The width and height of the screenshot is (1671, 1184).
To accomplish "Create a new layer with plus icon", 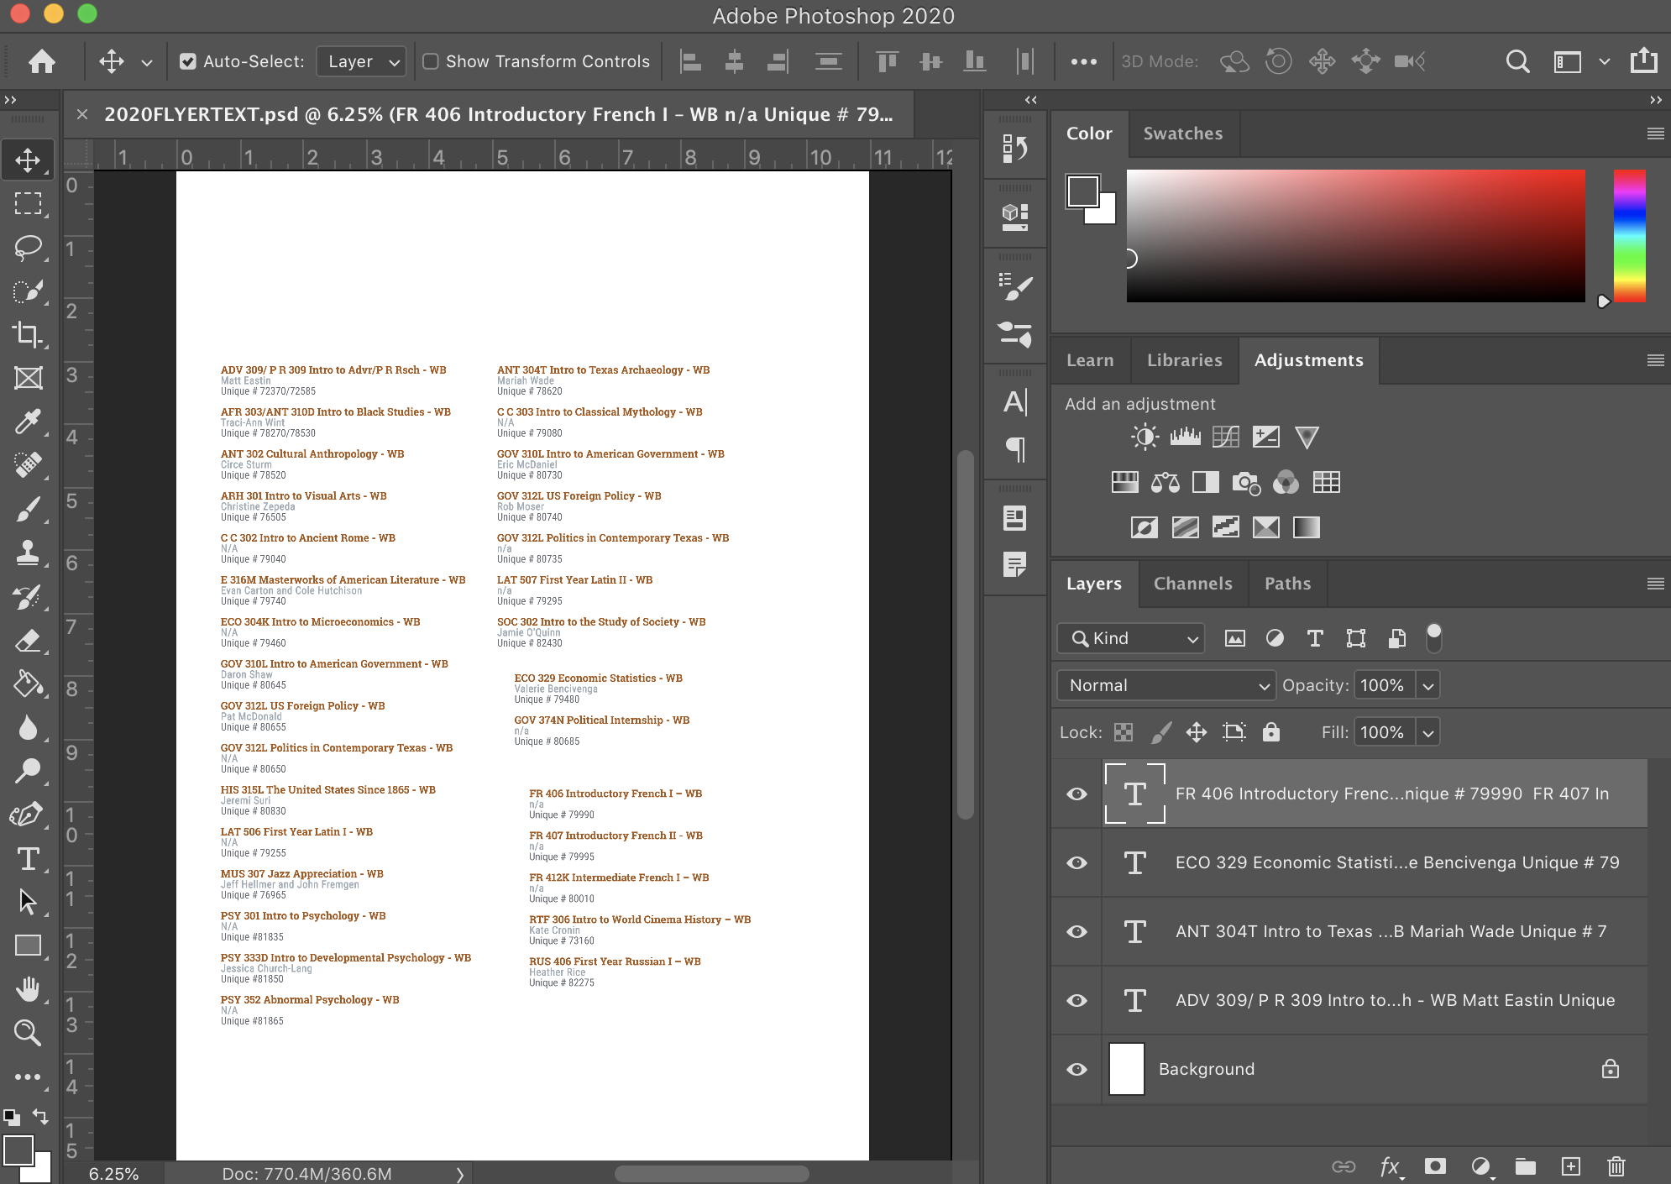I will point(1570,1166).
